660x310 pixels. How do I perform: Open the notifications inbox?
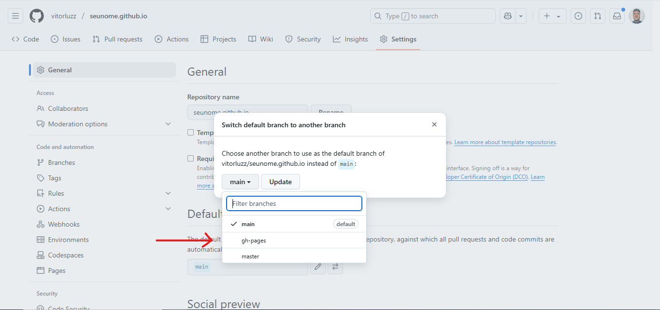coord(617,16)
